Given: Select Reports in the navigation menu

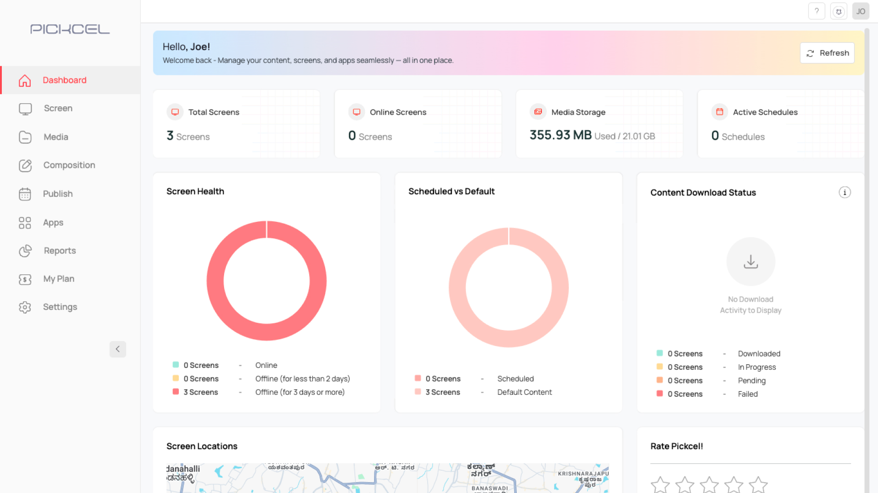Looking at the screenshot, I should [x=59, y=251].
